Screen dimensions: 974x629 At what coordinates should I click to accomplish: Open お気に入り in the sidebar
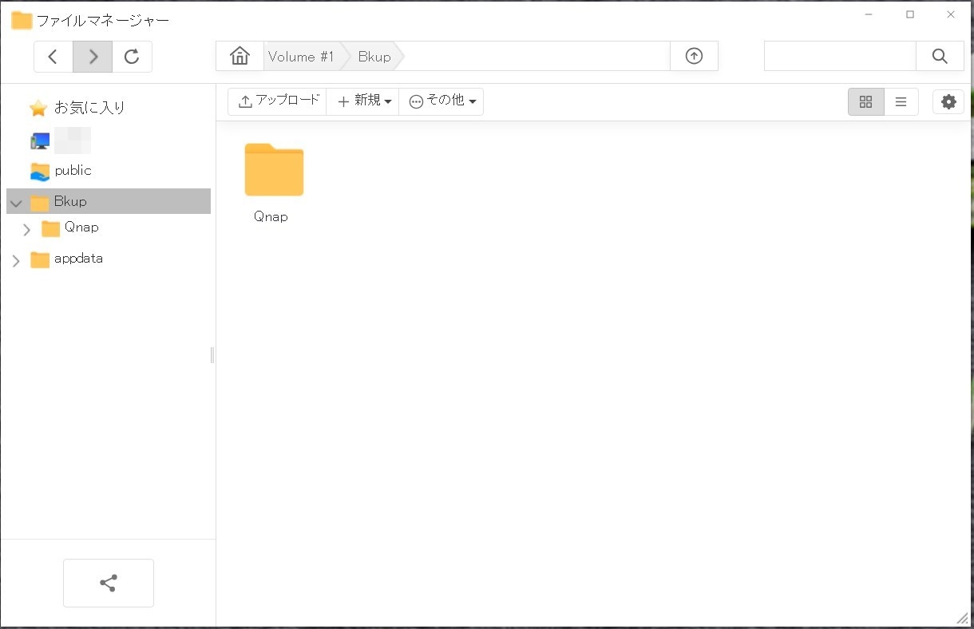click(89, 108)
